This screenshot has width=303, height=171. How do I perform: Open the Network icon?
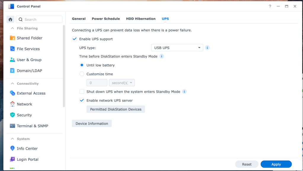pyautogui.click(x=12, y=104)
